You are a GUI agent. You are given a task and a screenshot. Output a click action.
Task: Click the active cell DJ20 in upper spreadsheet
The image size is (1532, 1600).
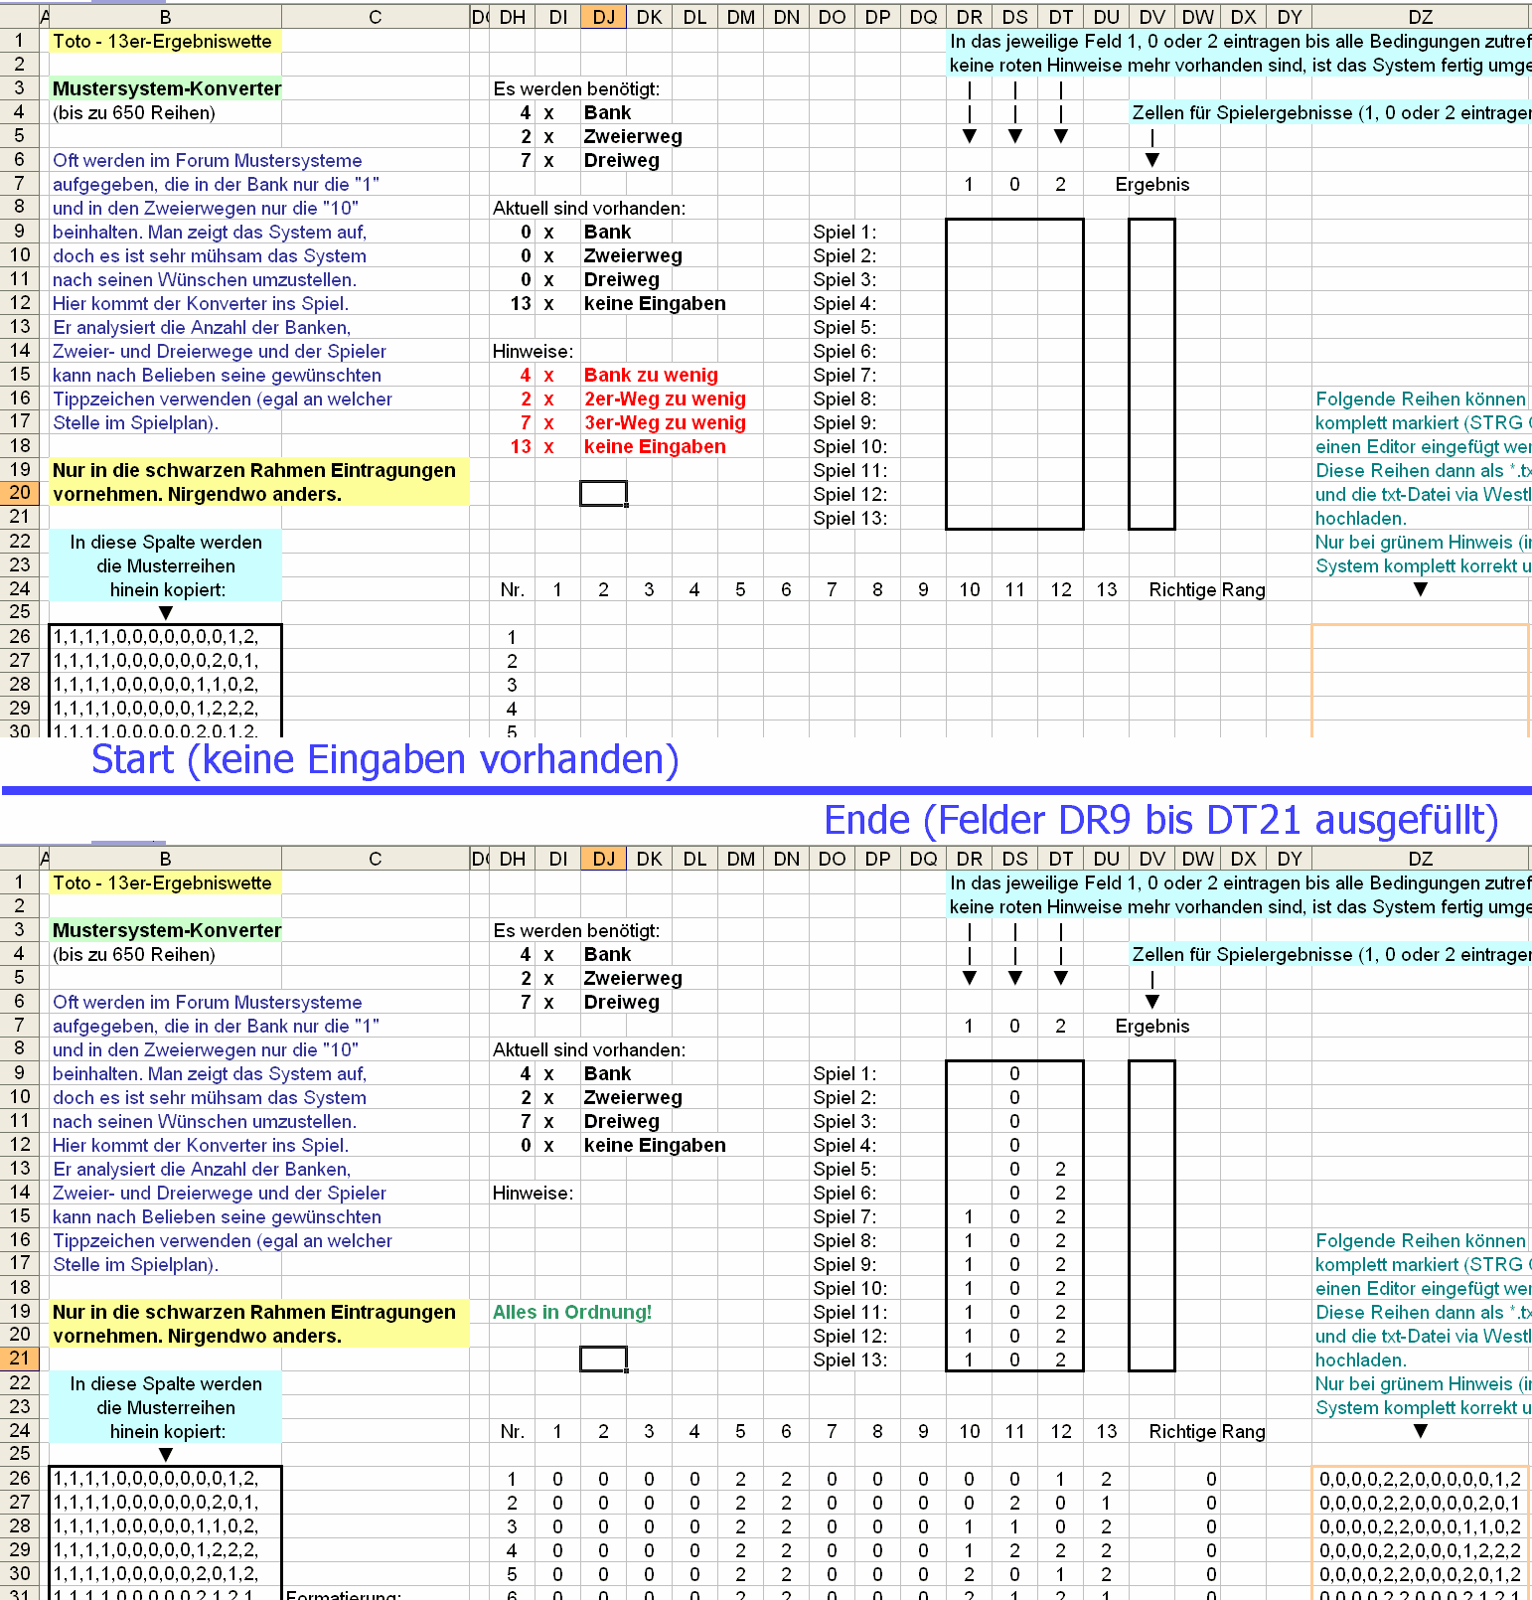click(x=604, y=494)
